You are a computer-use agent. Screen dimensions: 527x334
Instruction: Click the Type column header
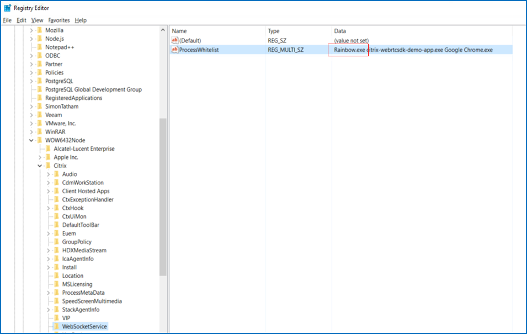point(274,31)
